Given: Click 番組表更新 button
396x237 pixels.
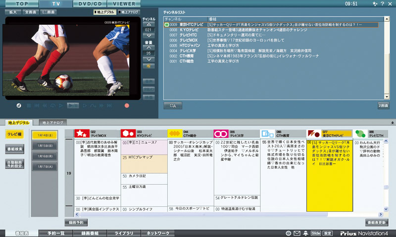Looking at the screenshot, I should point(377,222).
